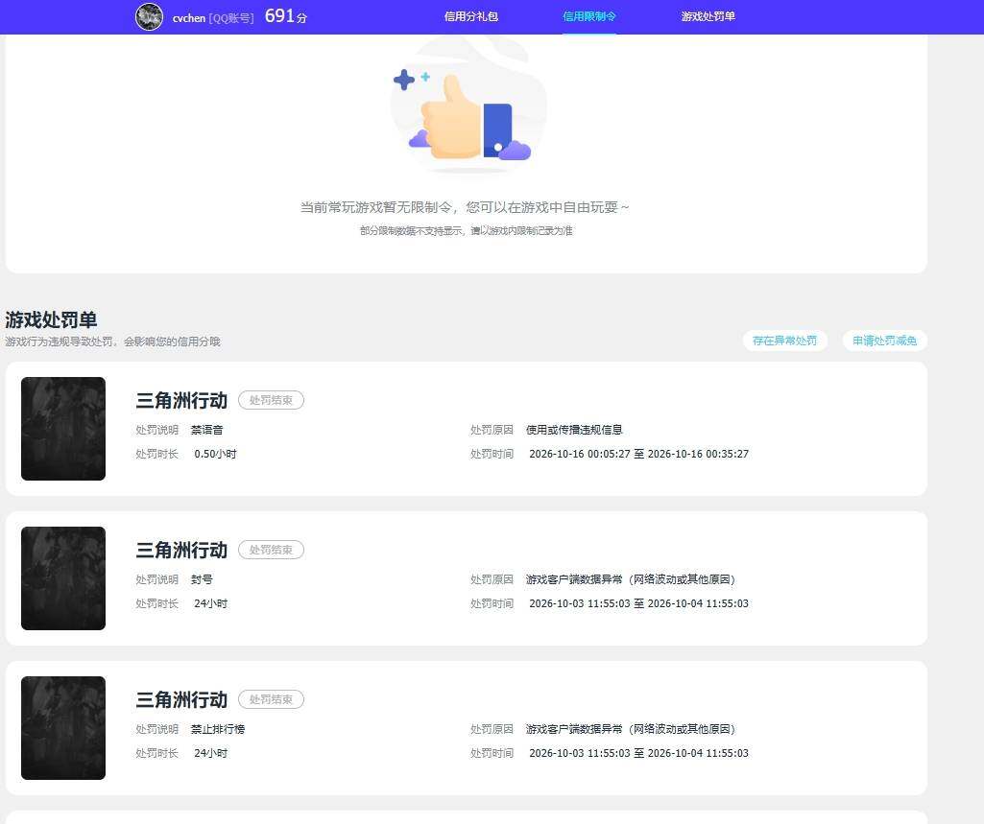Go to the 游戏处罚单 tab
The image size is (984, 824).
pyautogui.click(x=708, y=17)
